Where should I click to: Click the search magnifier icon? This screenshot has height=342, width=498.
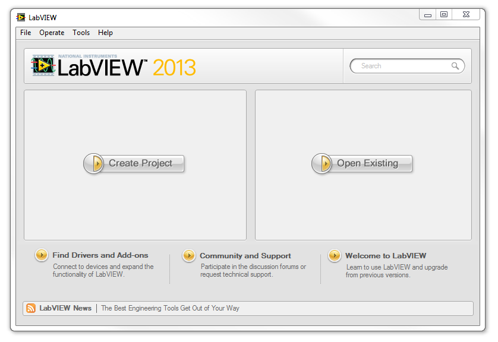pyautogui.click(x=455, y=66)
